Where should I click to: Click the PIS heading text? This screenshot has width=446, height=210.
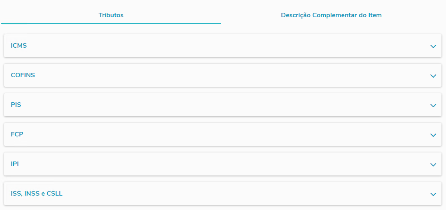(16, 105)
